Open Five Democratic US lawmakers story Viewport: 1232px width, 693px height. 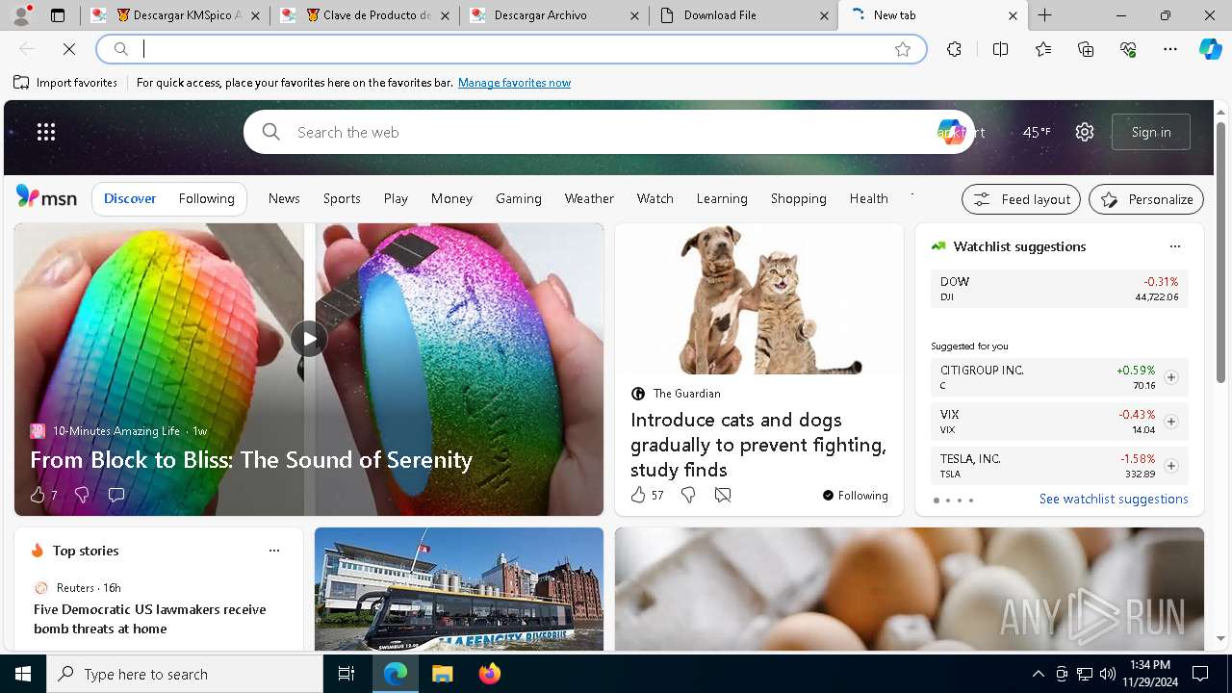tap(149, 619)
